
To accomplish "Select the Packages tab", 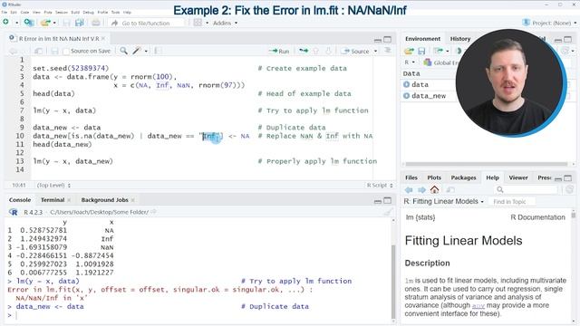I will 463,177.
